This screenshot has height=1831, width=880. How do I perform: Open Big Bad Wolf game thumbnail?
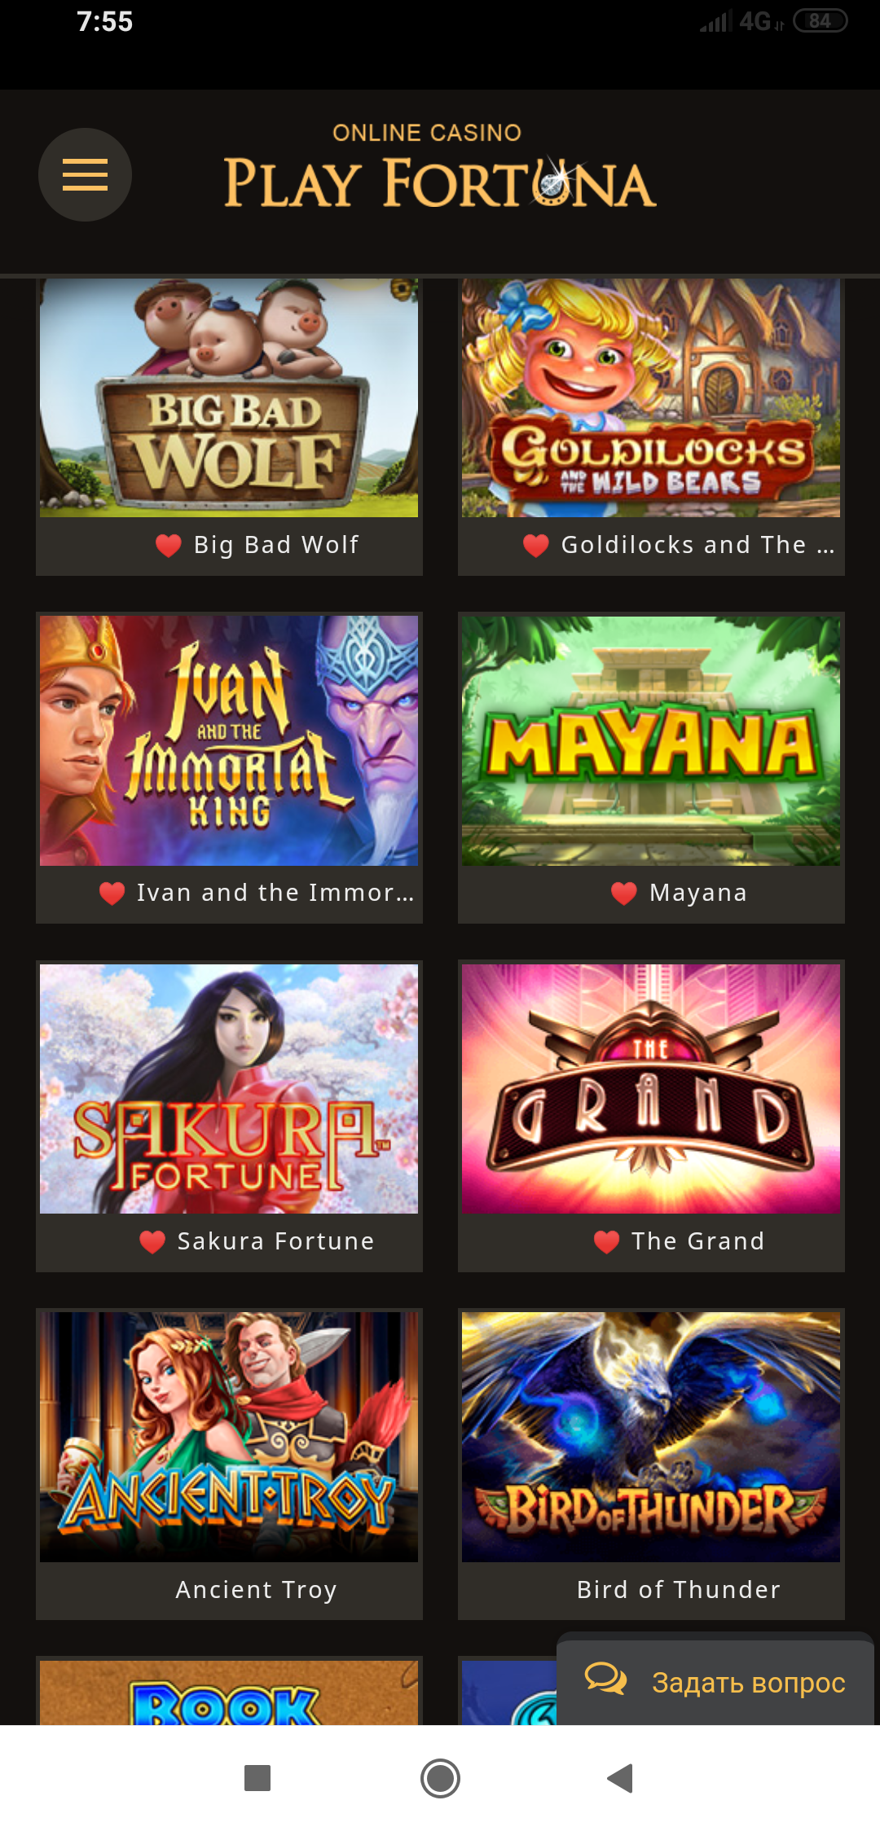tap(229, 397)
